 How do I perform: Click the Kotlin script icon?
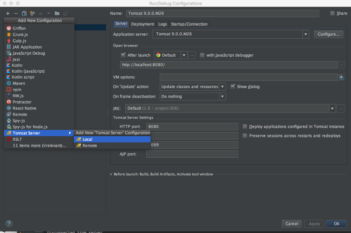click(8, 77)
